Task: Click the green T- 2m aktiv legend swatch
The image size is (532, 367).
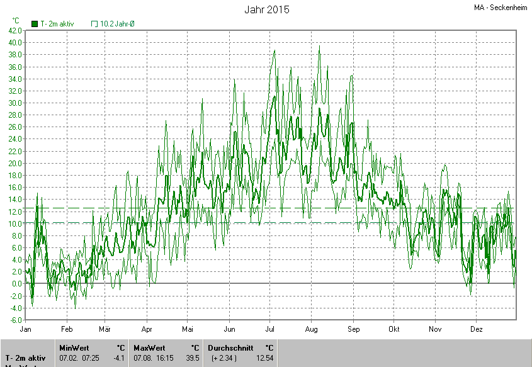Action: click(35, 24)
